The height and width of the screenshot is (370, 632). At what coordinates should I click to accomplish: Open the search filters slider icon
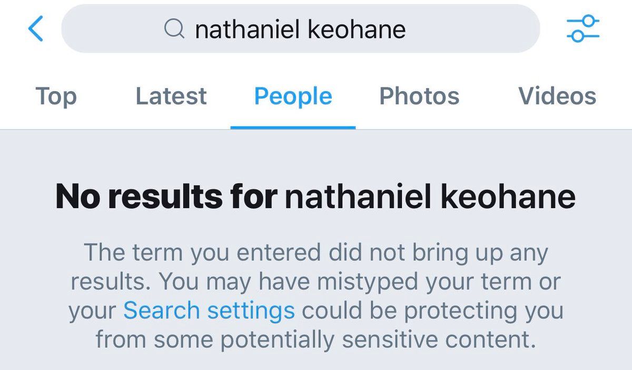click(x=582, y=28)
